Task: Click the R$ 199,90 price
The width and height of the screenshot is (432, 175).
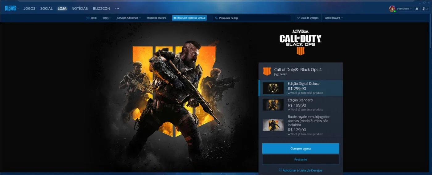Action: click(297, 105)
